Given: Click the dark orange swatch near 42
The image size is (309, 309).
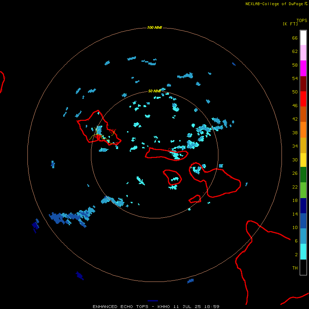Looking at the screenshot, I should [303, 114].
